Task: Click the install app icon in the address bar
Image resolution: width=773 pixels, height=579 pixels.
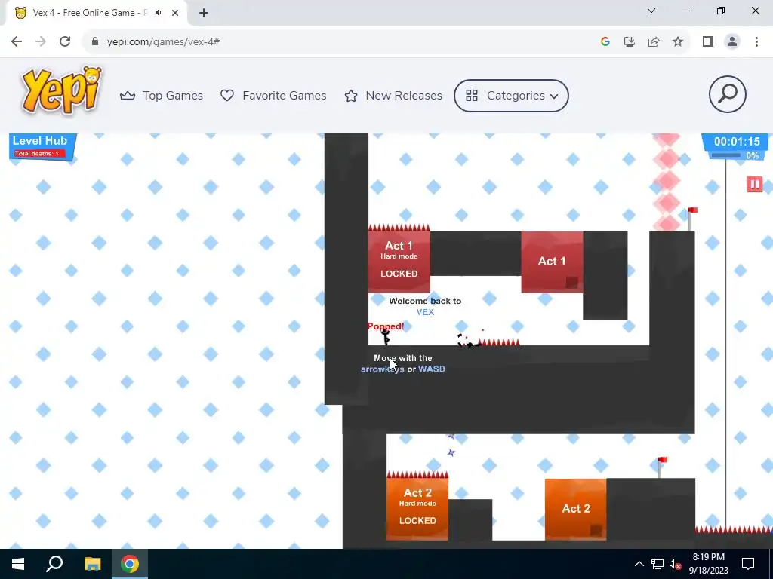Action: tap(630, 42)
